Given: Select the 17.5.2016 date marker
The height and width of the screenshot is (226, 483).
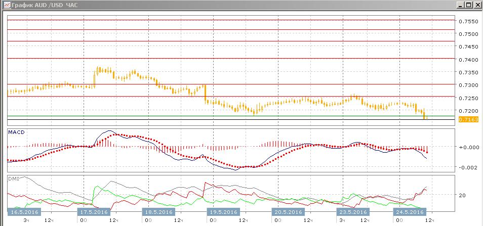Looking at the screenshot, I should tap(93, 212).
